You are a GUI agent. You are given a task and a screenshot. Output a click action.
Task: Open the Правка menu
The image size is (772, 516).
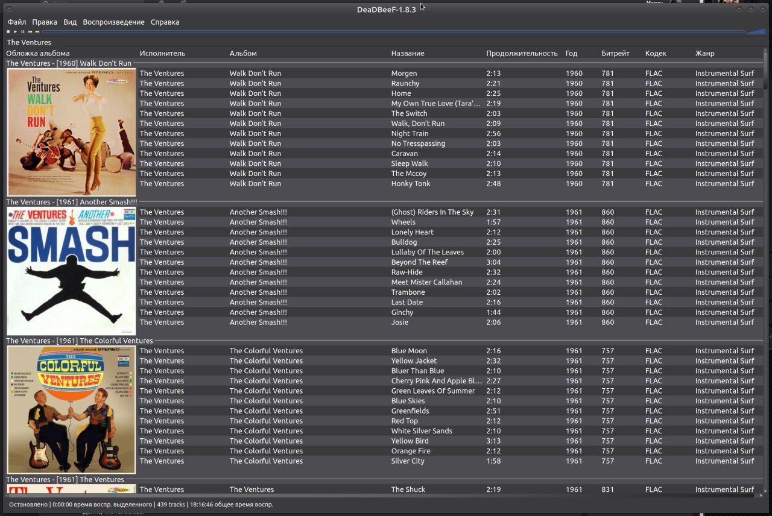(45, 22)
